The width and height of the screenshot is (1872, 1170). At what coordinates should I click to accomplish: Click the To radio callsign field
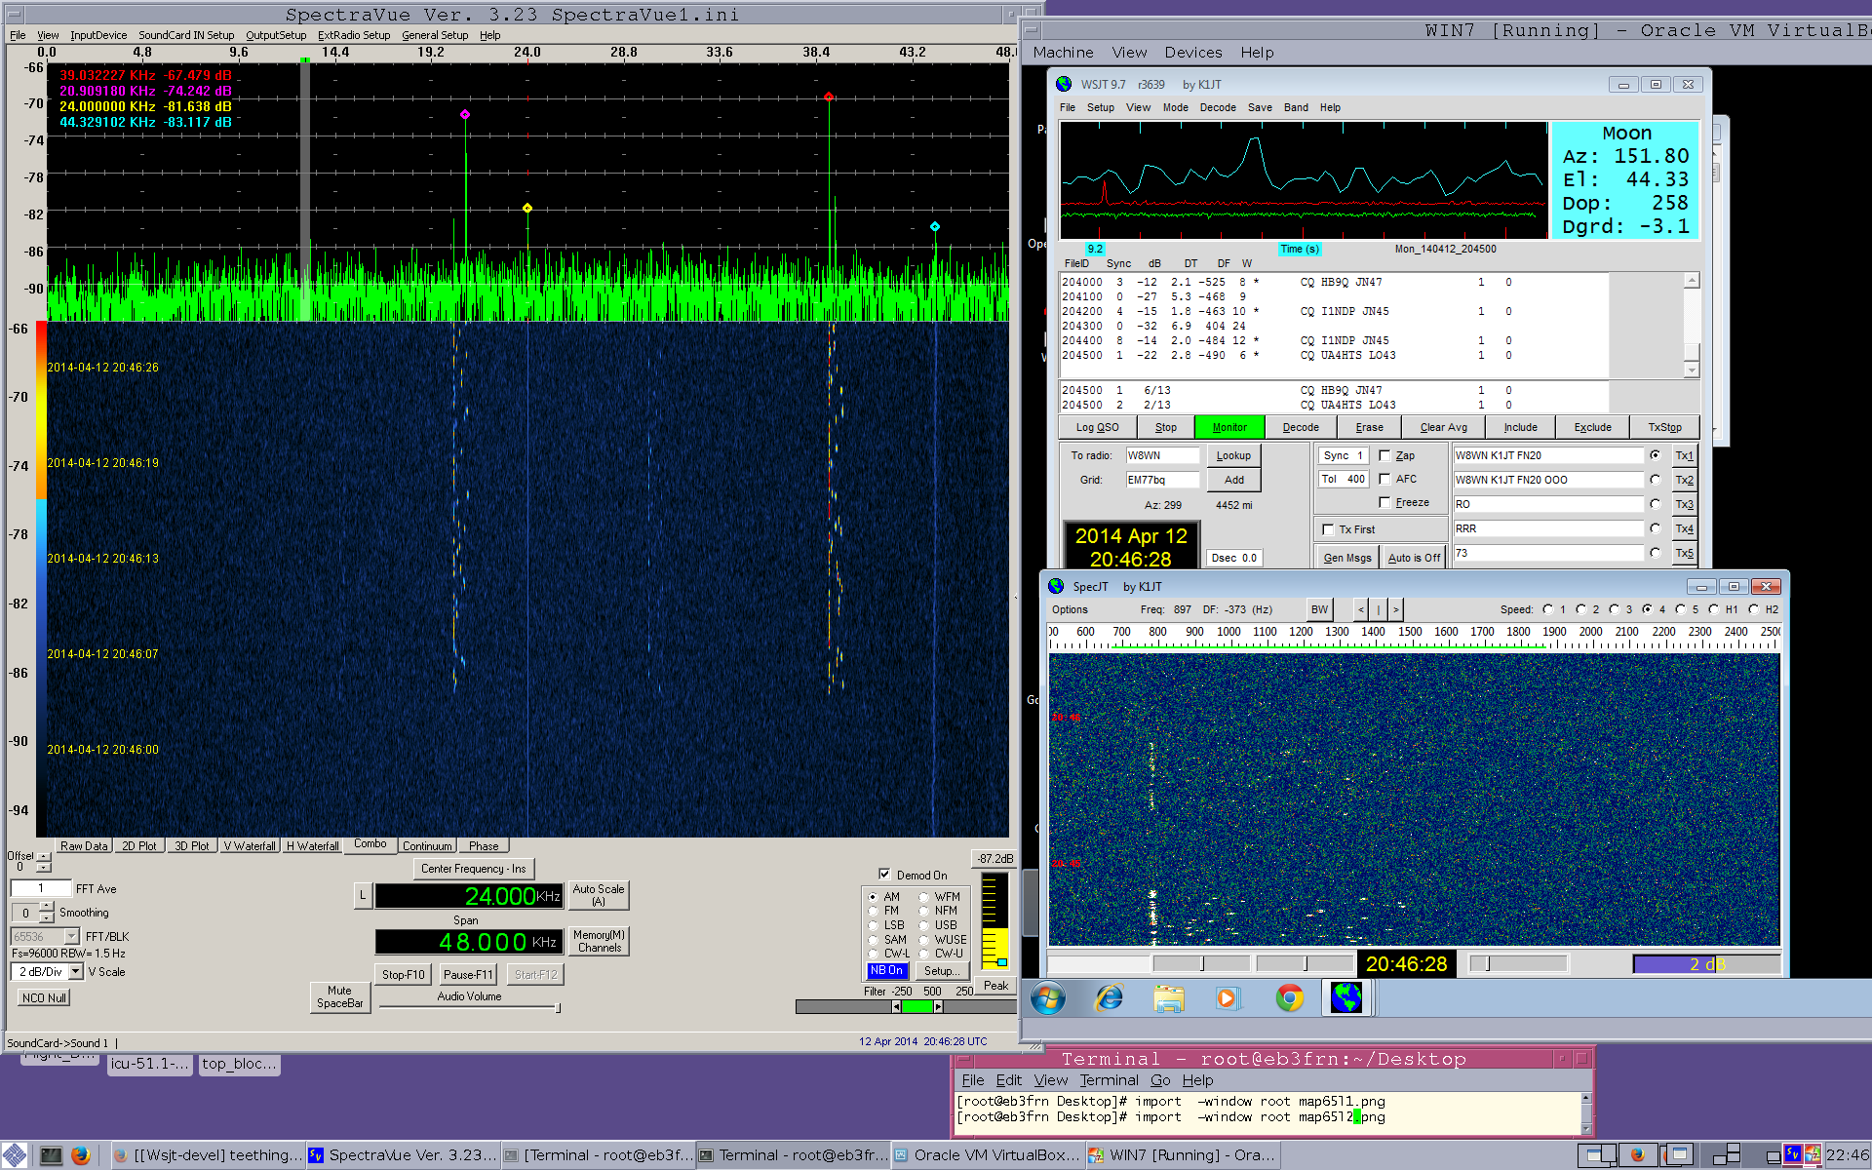coord(1161,455)
